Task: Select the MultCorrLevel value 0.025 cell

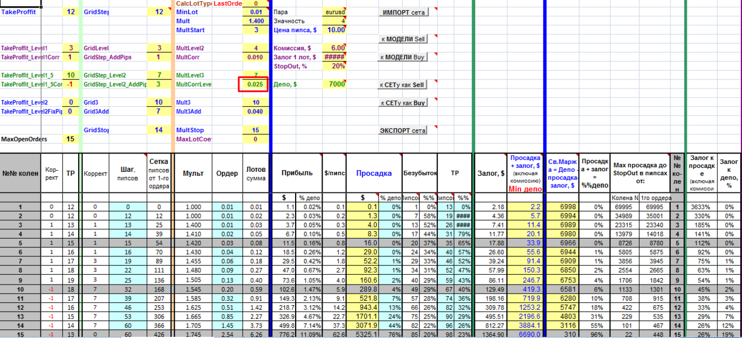Action: [254, 84]
